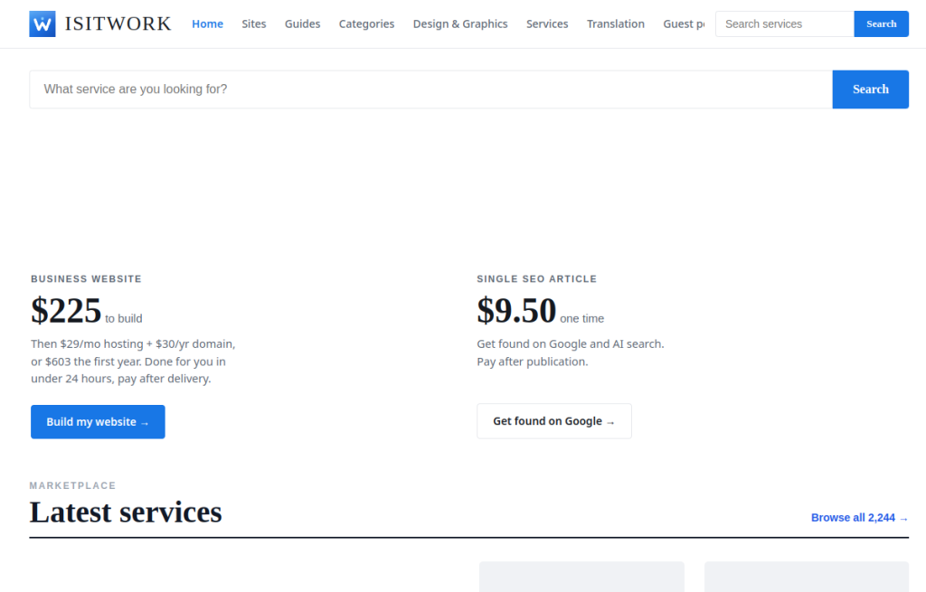The image size is (926, 592).
Task: Click the 'Latest services' heading
Action: 126,512
